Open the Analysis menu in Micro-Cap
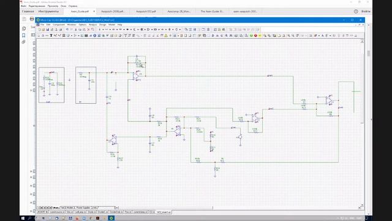The height and width of the screenshot is (221, 392). click(x=92, y=25)
